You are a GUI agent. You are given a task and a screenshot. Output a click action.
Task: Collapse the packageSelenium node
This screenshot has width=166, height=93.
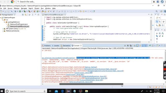[5, 22]
